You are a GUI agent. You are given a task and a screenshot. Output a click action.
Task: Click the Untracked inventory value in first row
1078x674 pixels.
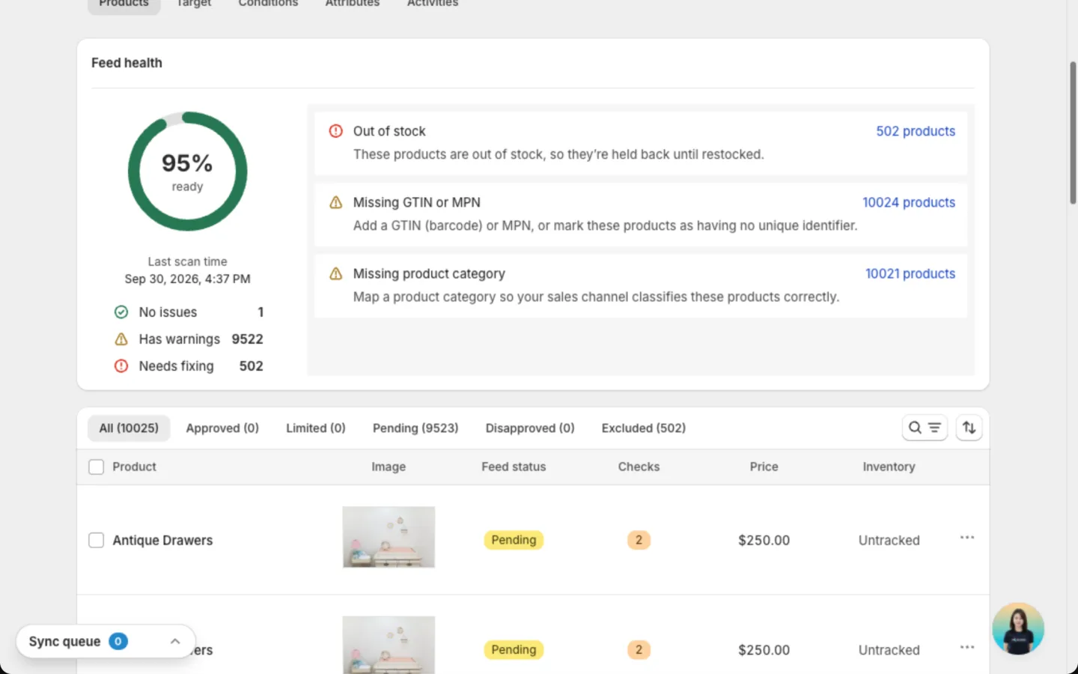889,541
